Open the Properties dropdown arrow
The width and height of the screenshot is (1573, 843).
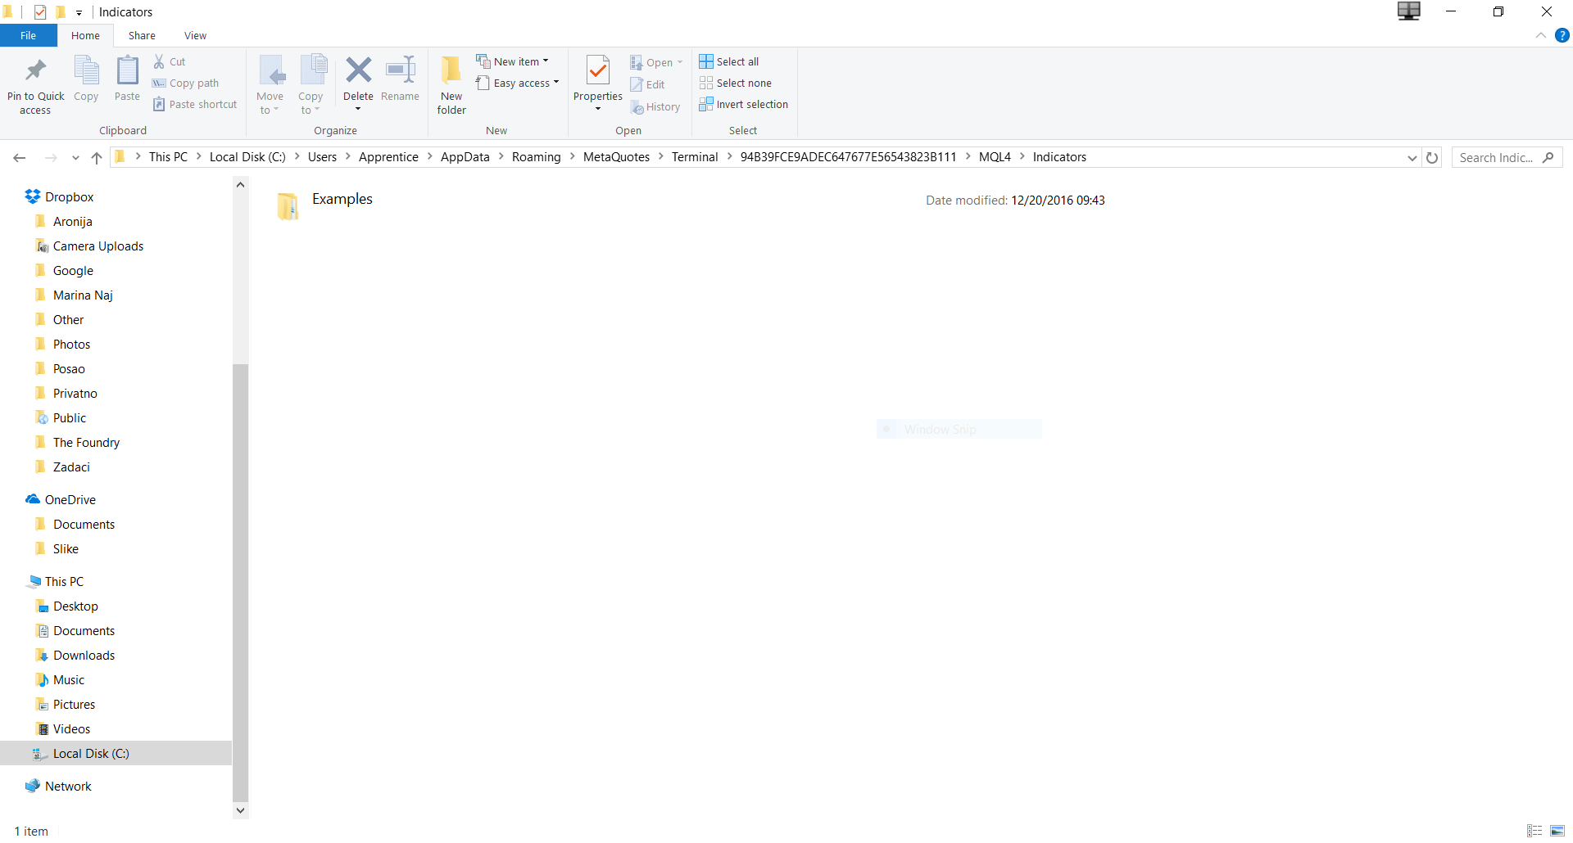598,109
